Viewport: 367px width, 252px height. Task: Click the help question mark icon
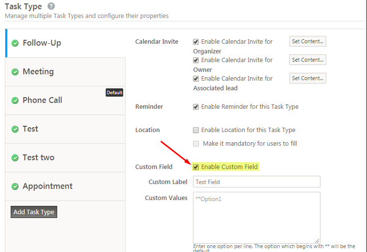point(51,6)
